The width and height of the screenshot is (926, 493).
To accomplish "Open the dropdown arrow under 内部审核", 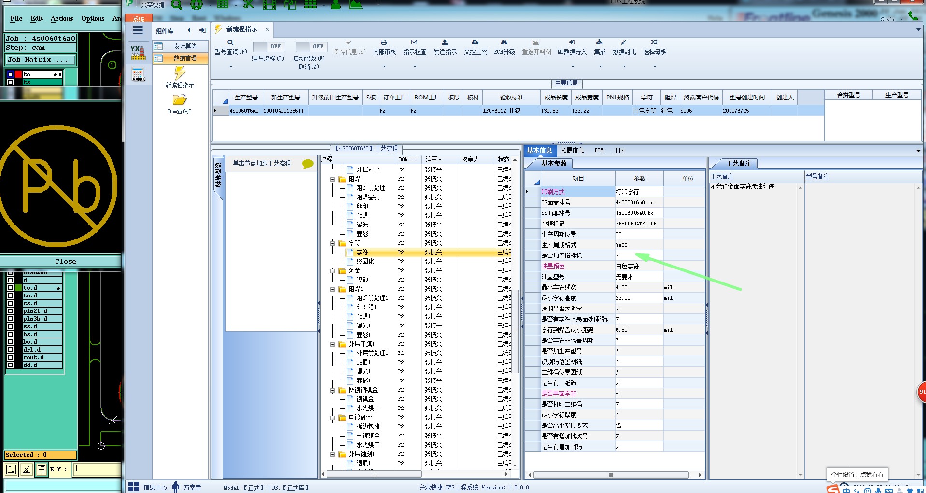I will 384,67.
